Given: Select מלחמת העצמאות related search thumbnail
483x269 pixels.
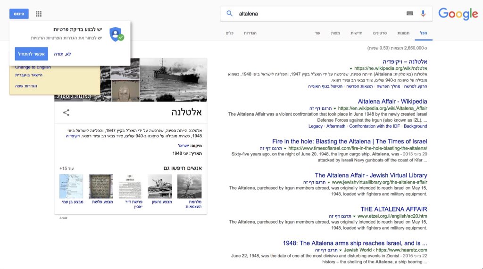Looking at the screenshot, I should 190,186.
